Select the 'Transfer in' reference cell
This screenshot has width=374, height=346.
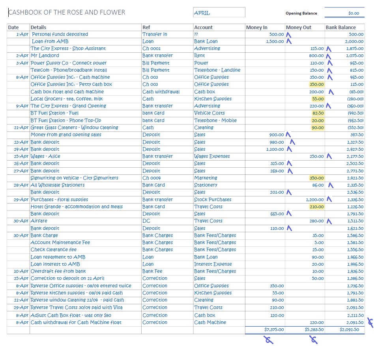pos(155,34)
